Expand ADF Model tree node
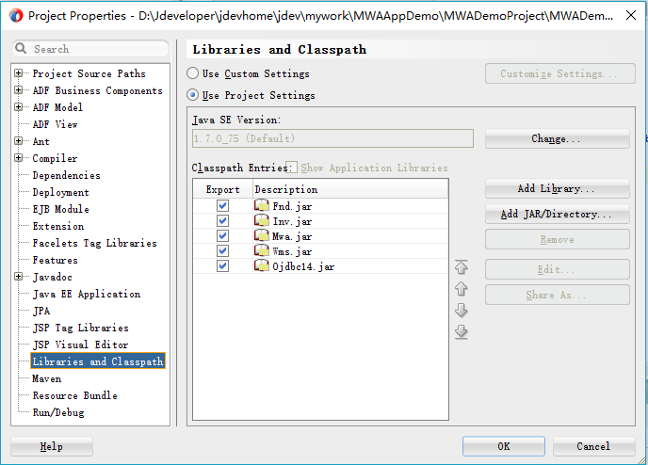 pos(18,107)
